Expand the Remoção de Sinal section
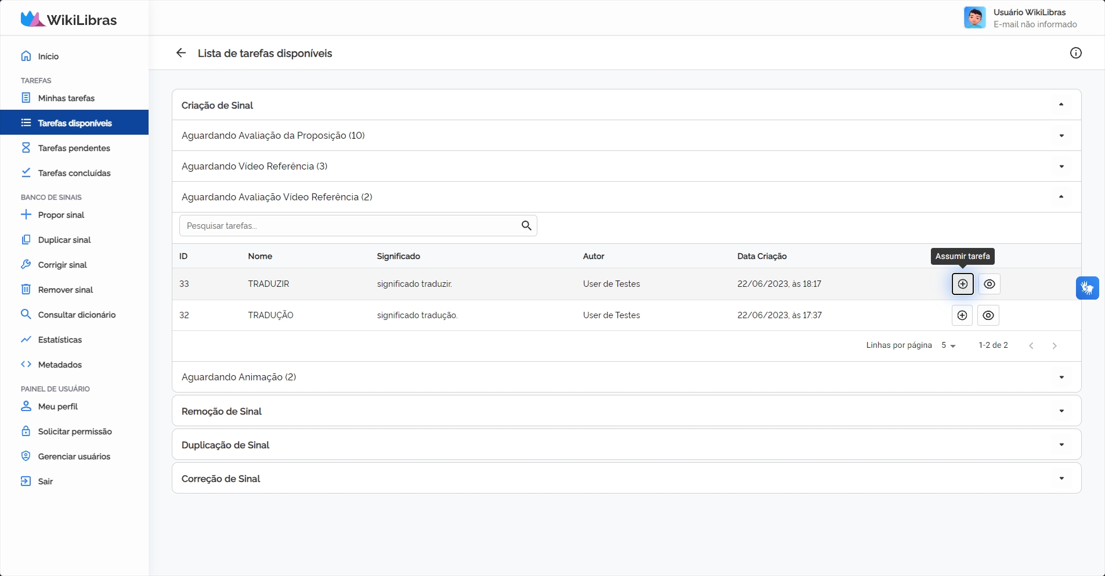Image resolution: width=1105 pixels, height=576 pixels. pos(1061,411)
